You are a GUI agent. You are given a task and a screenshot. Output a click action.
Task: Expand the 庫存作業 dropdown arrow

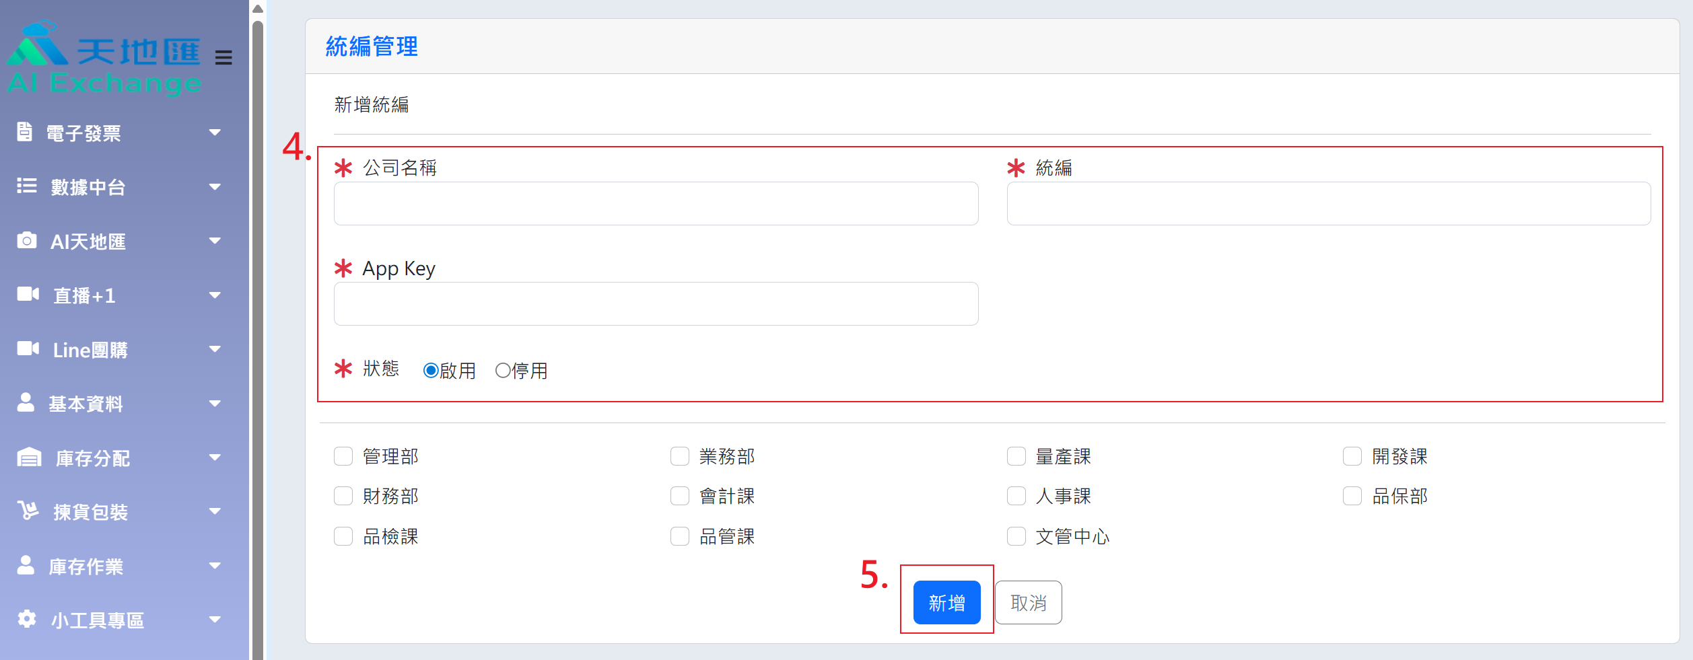(215, 566)
